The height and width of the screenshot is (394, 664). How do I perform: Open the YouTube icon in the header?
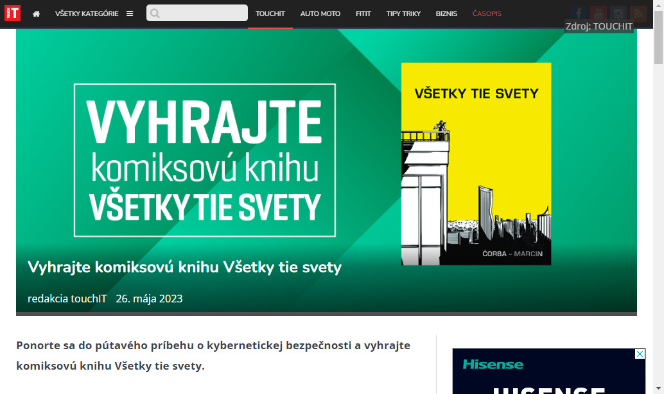598,13
